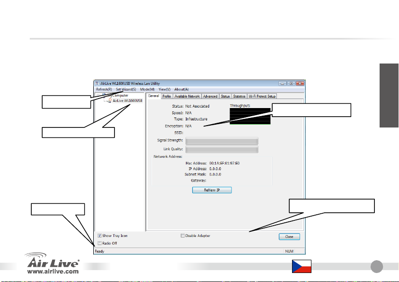Open the Wi-Fi Protect Setup tab
The height and width of the screenshot is (282, 399).
(262, 96)
